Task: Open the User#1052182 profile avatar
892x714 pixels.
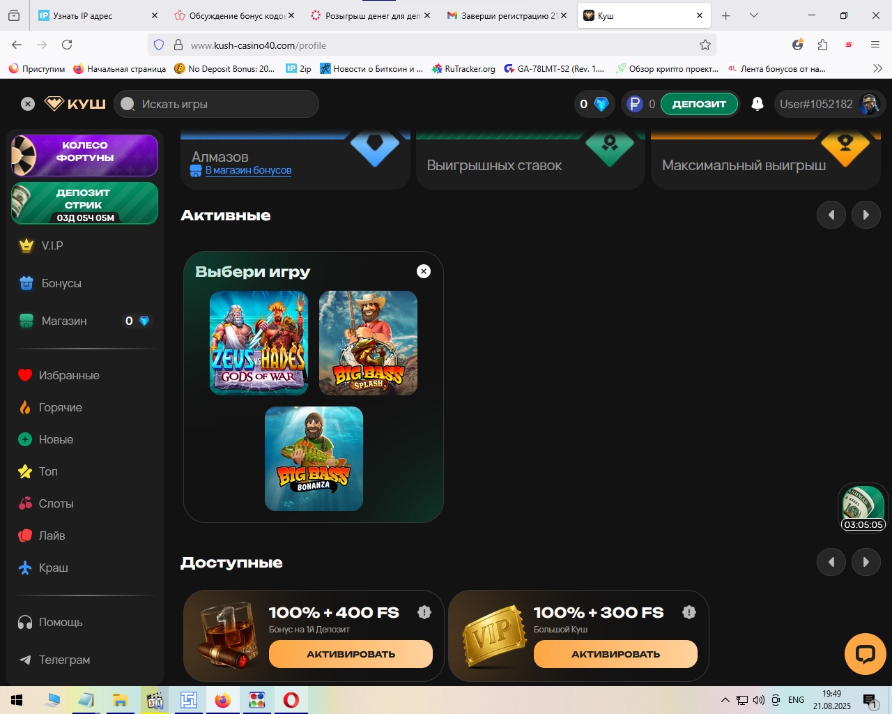Action: click(870, 104)
